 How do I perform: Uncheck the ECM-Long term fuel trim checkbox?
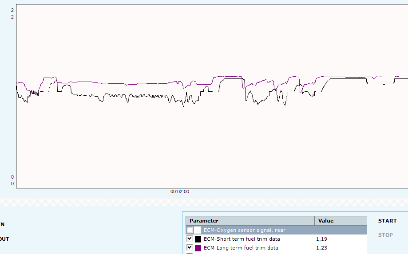pyautogui.click(x=190, y=248)
